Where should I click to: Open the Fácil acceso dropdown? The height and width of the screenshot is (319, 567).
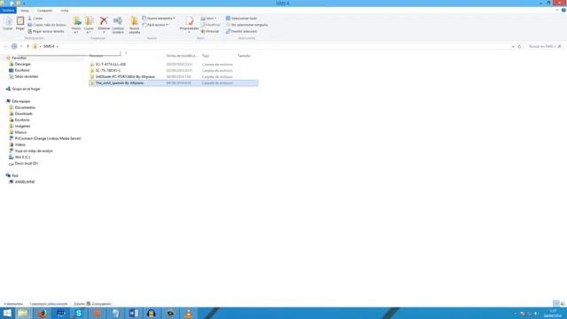tap(155, 25)
